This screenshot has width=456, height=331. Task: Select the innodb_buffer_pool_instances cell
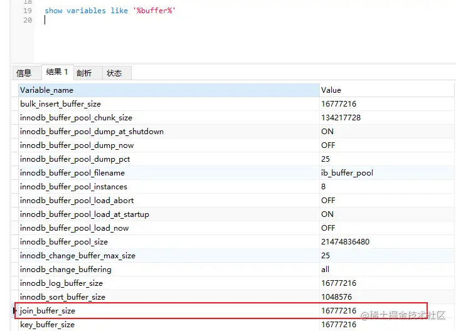[x=169, y=187]
